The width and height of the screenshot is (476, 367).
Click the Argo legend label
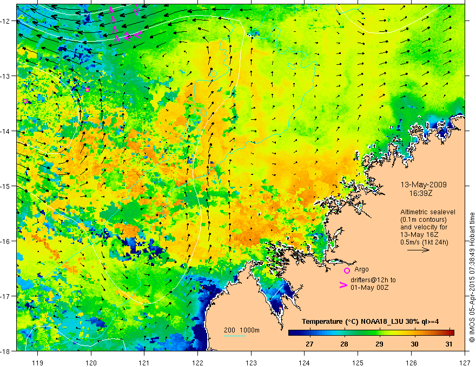click(x=361, y=269)
